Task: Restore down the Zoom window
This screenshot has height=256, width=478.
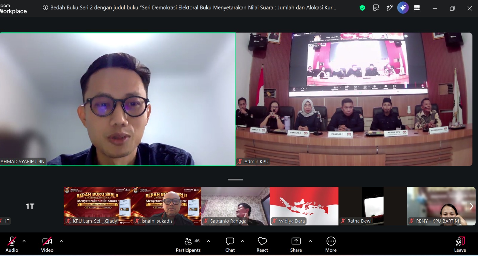Action: point(452,8)
